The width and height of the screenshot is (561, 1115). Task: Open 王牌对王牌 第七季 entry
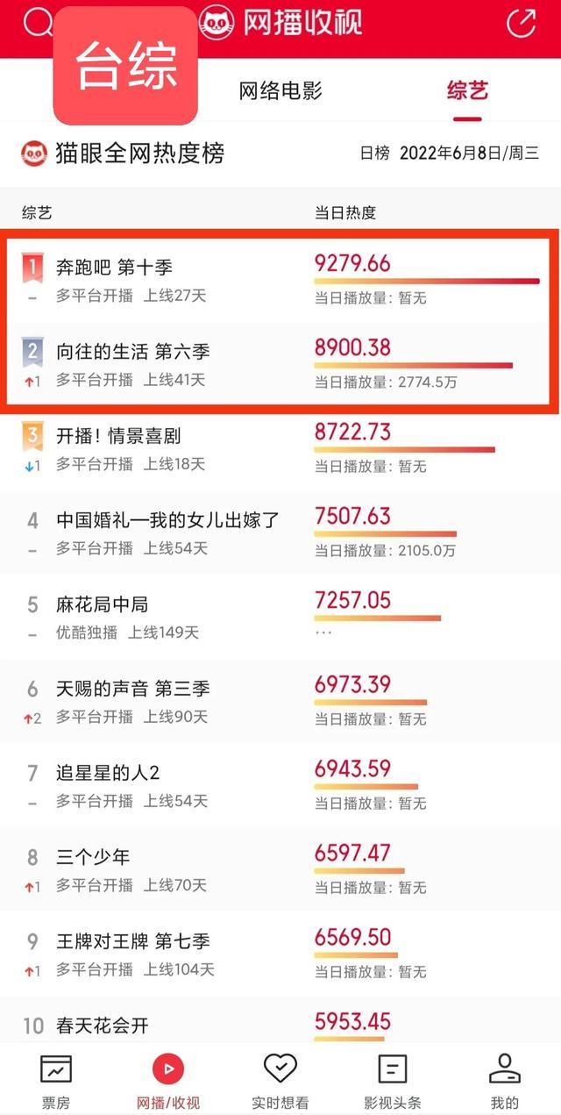click(x=280, y=954)
